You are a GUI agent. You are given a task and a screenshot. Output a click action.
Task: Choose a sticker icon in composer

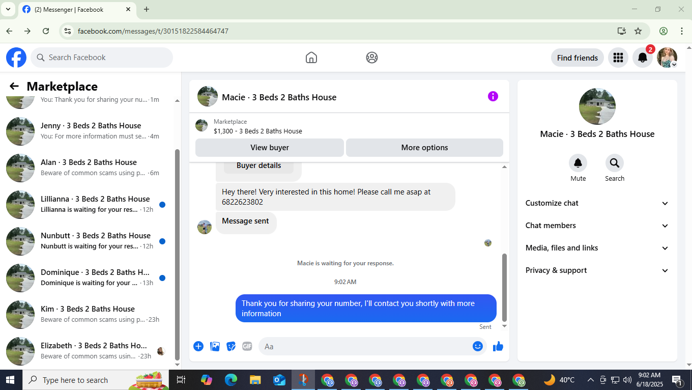point(231,346)
